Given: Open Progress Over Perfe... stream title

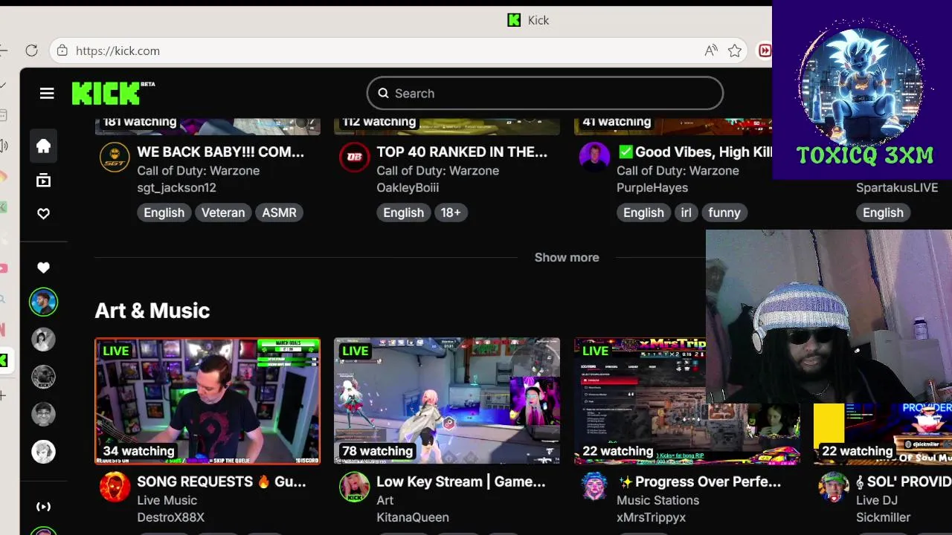Looking at the screenshot, I should click(699, 481).
